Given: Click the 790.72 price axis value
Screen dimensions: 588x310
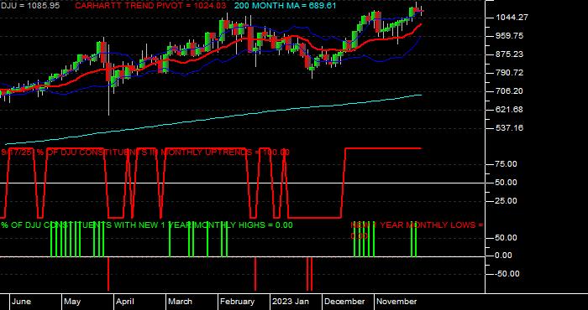Looking at the screenshot, I should pos(509,73).
